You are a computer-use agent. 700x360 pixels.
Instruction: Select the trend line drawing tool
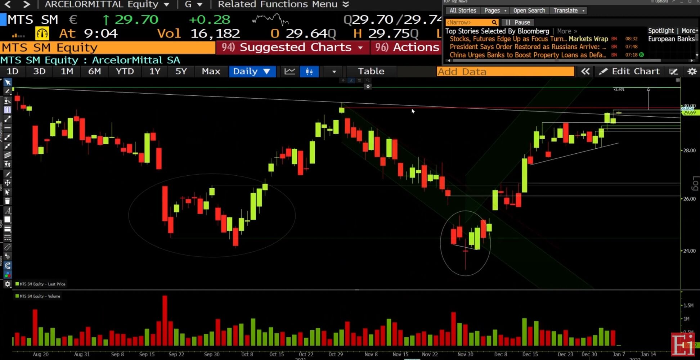pyautogui.click(x=8, y=119)
